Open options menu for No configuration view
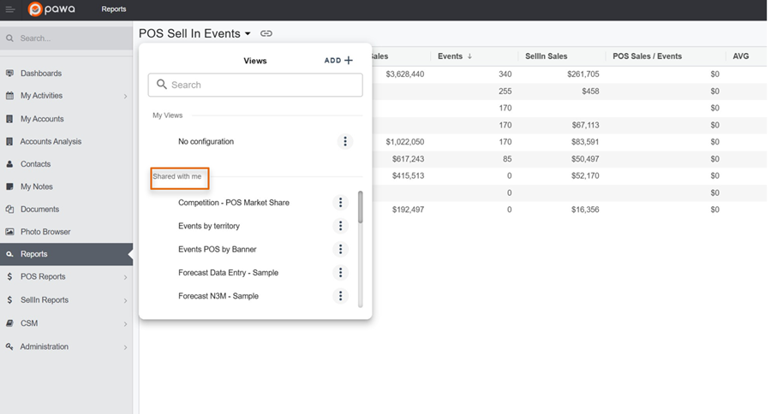The height and width of the screenshot is (414, 771). [x=345, y=141]
